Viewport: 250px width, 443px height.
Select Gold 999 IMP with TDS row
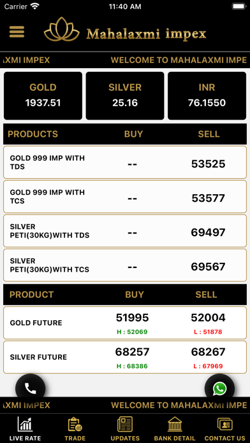click(x=125, y=162)
